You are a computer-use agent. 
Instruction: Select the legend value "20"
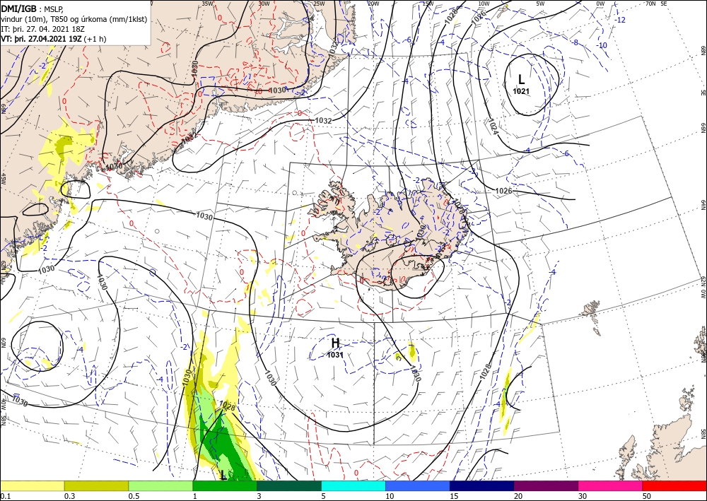518,496
